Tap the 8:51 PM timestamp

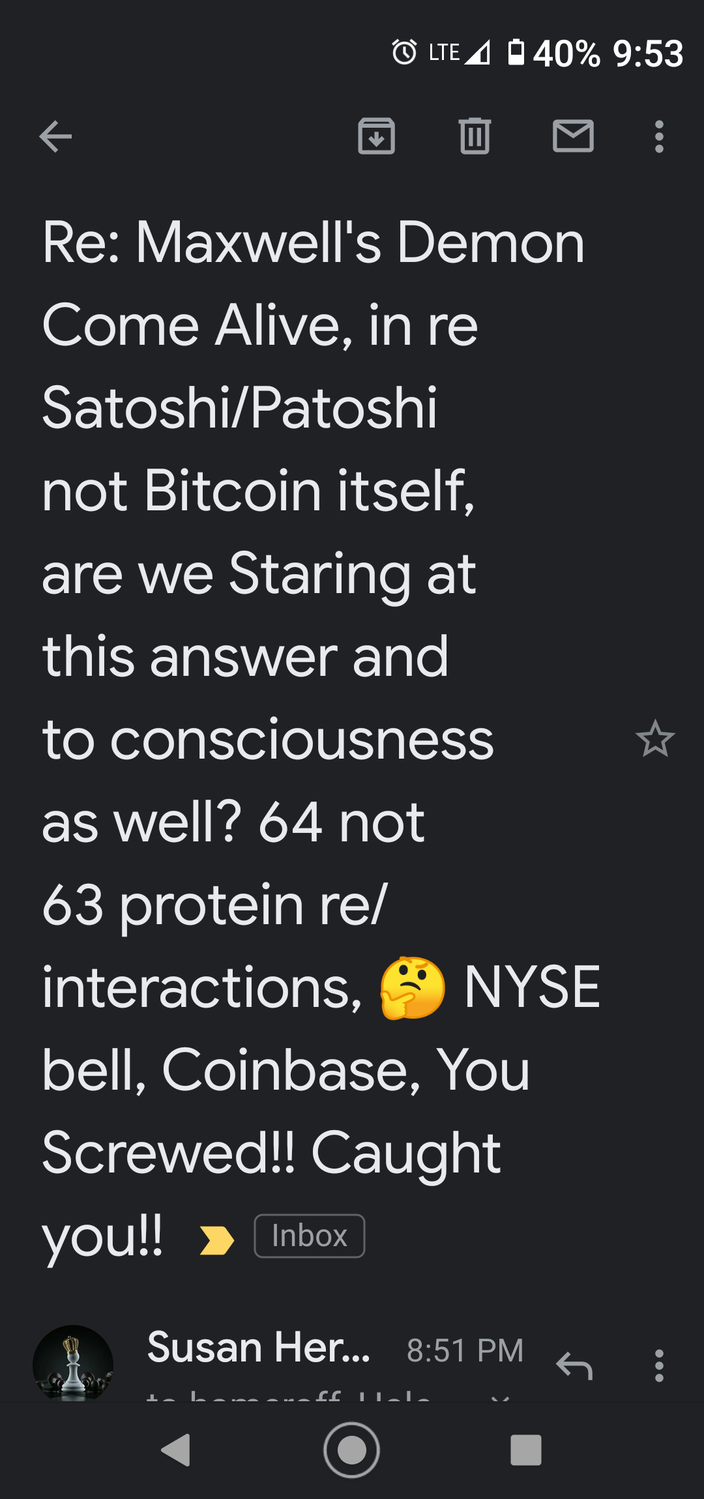pos(465,1350)
